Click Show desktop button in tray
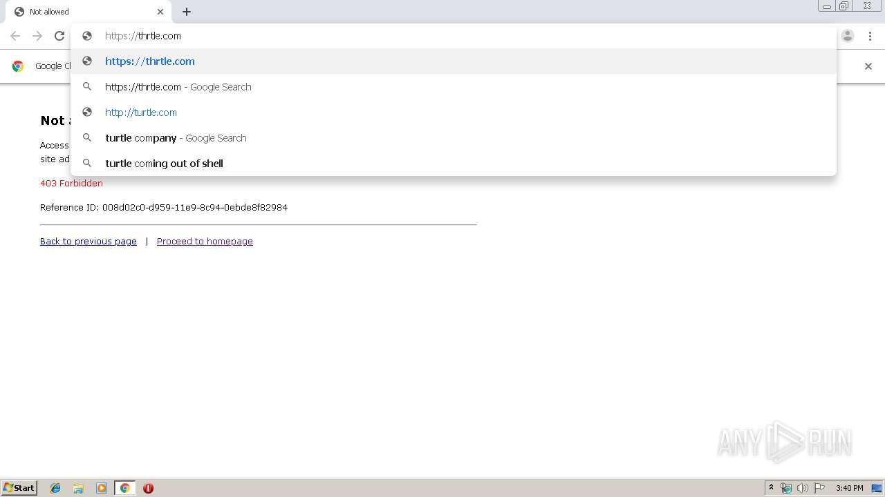The image size is (885, 497). tap(876, 488)
